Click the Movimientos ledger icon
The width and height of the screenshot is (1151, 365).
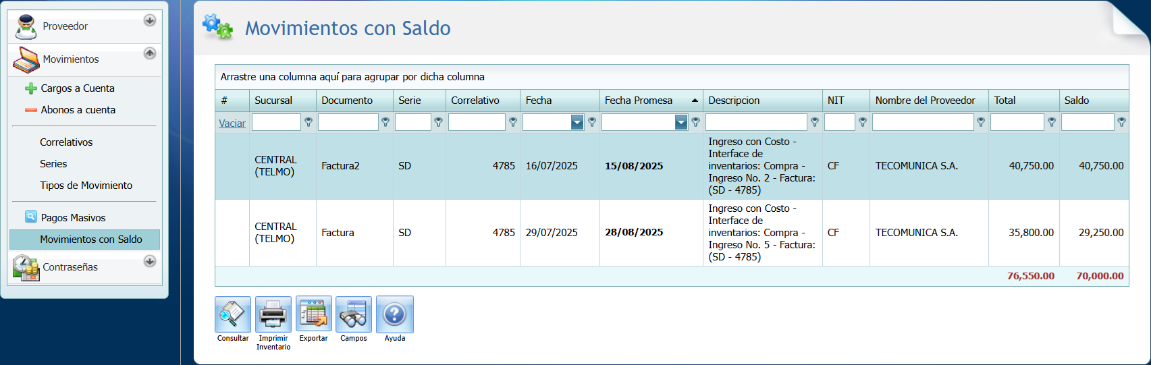26,60
